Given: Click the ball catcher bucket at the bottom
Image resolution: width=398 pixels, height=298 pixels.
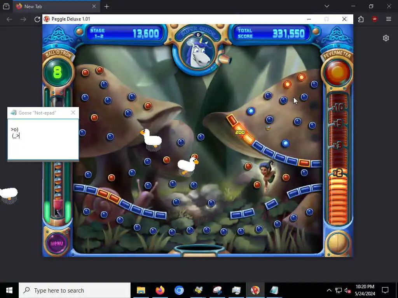Looking at the screenshot, I should click(199, 249).
